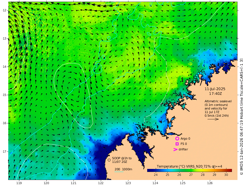Click the Altimetric sealevel caption text
Screen dimensions: 243x188
pos(218,101)
